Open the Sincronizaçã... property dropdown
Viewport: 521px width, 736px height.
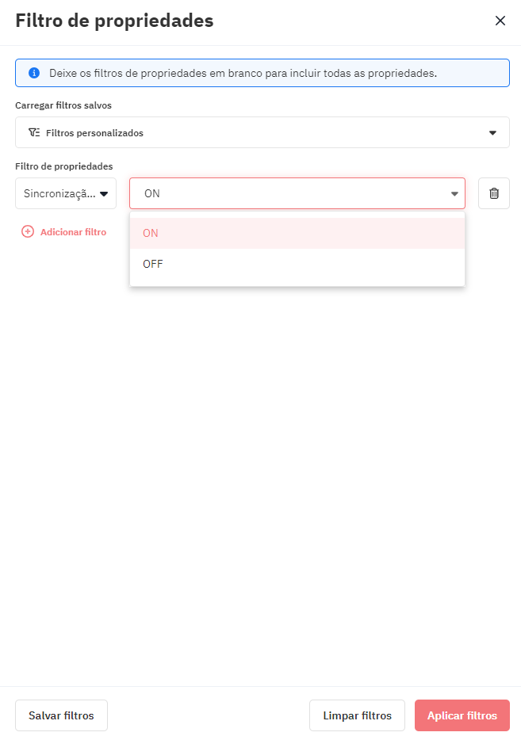tap(66, 193)
